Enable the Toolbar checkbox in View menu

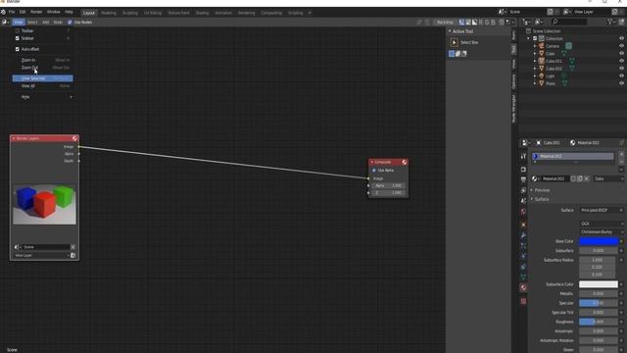coord(18,30)
